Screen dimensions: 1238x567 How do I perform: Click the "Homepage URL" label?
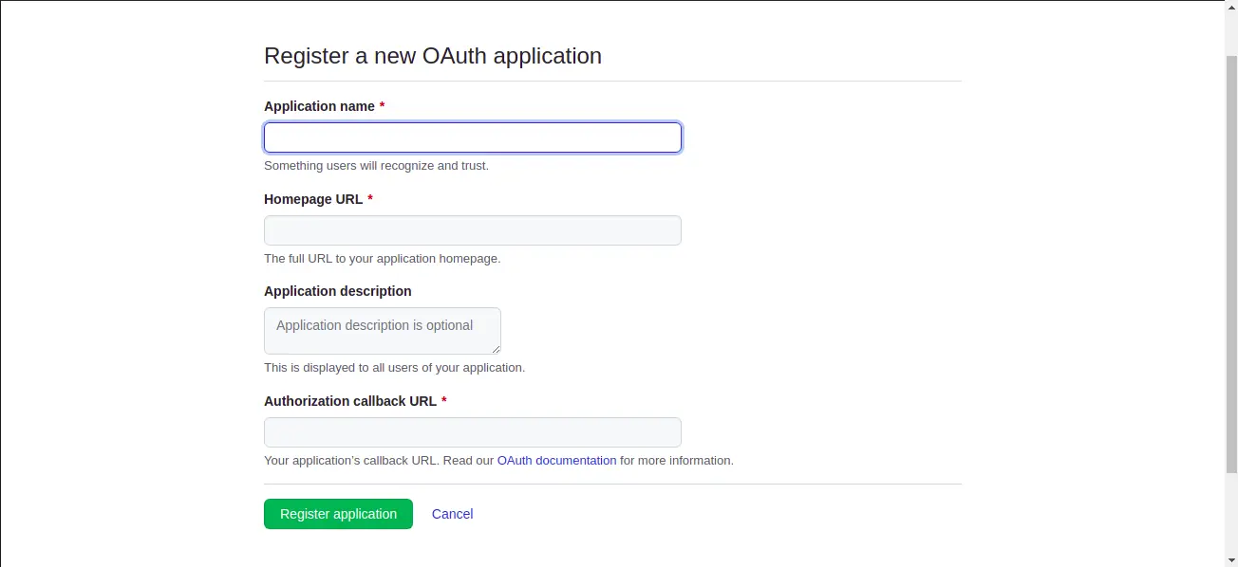point(313,199)
